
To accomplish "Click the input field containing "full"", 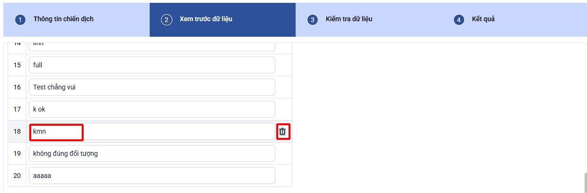I will pos(152,65).
